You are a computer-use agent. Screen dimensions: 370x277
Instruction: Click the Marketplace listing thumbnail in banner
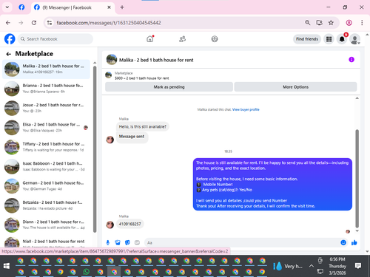tap(109, 75)
